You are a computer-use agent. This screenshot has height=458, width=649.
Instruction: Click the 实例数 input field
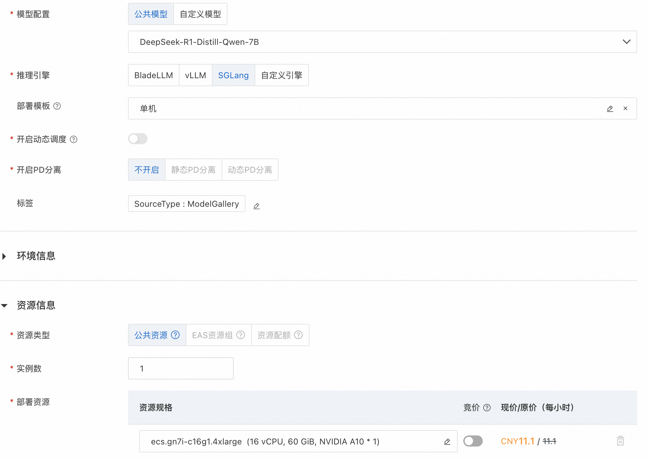click(x=181, y=368)
